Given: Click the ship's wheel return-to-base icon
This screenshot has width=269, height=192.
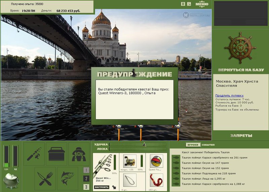Looking at the screenshot, I should [240, 48].
